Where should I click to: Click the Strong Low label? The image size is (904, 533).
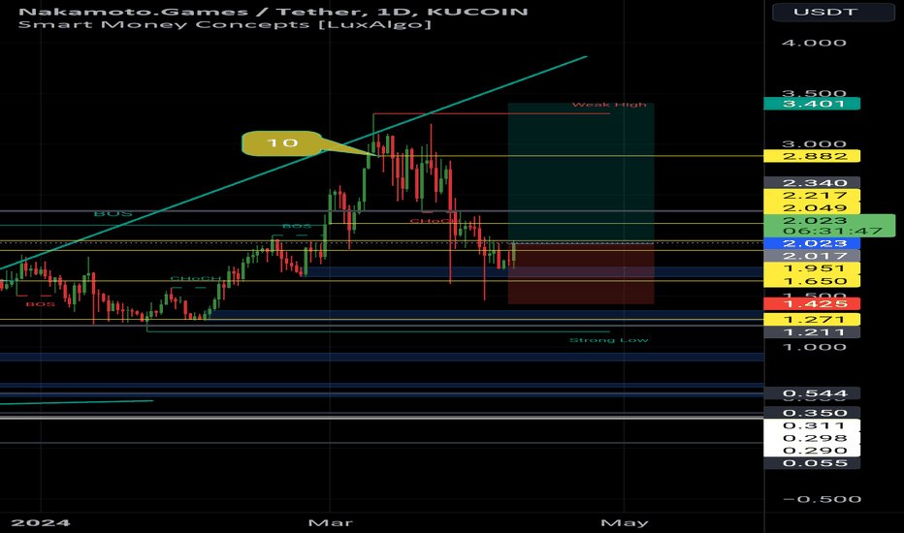coord(609,340)
